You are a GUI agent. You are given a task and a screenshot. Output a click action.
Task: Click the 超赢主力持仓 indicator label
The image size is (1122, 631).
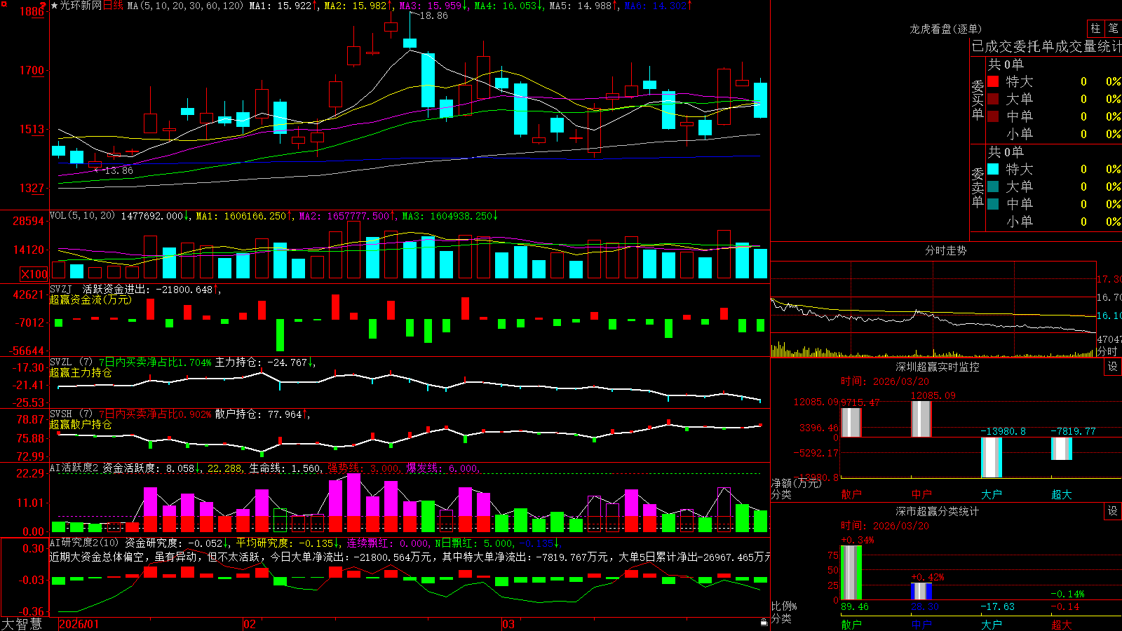[x=81, y=372]
